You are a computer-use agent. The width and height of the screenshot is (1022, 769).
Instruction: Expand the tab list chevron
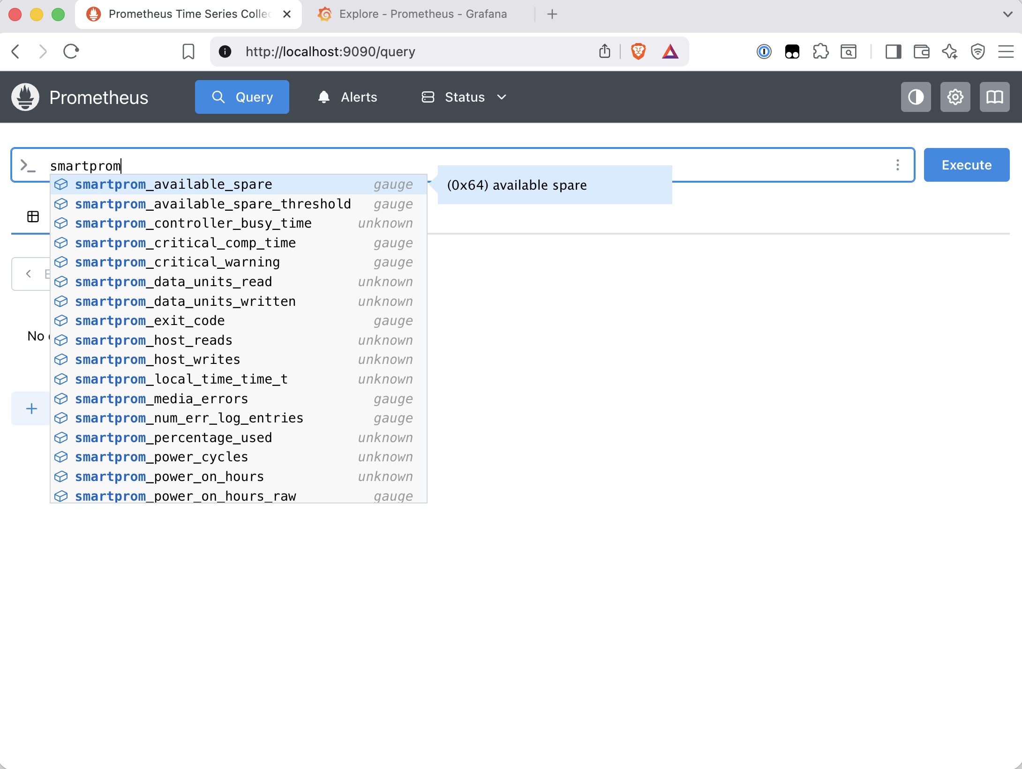(1008, 14)
